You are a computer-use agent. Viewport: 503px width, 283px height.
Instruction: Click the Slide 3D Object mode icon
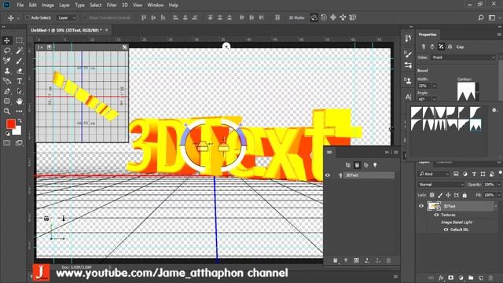point(343,17)
